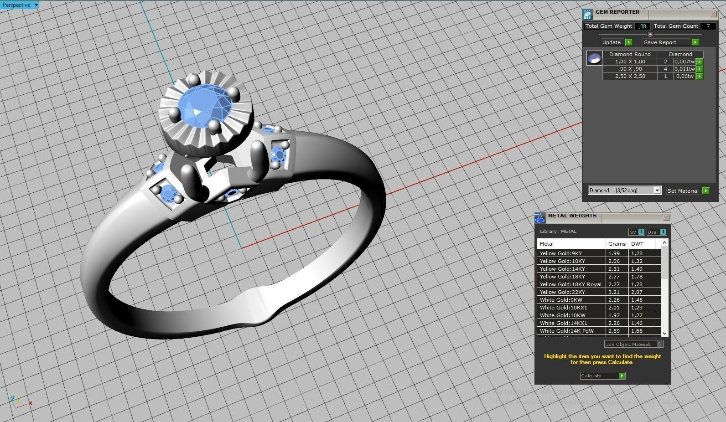Click the Save Report button
726x422 pixels.
671,42
